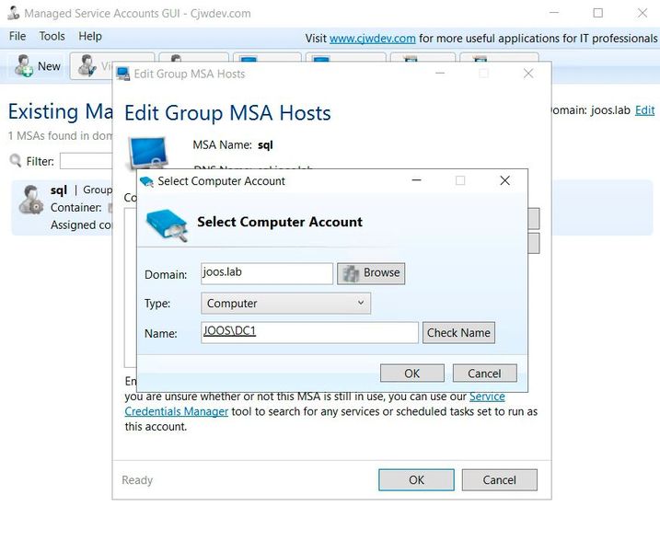Click the Managed Service Accounts app icon
This screenshot has width=660, height=552.
pos(12,14)
